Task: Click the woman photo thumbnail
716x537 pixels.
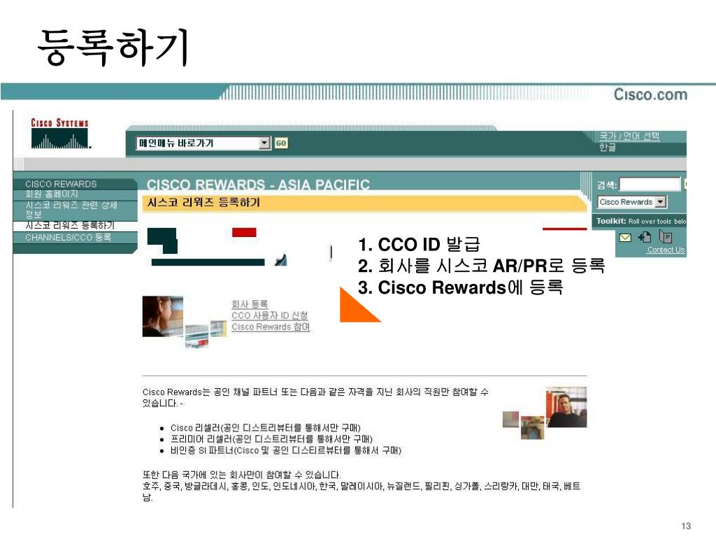Action: point(162,317)
